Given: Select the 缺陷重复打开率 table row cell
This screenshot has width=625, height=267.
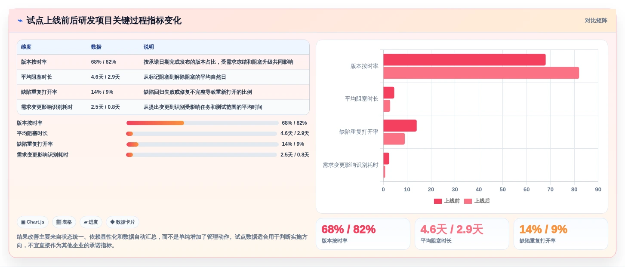Looking at the screenshot, I should pos(52,92).
